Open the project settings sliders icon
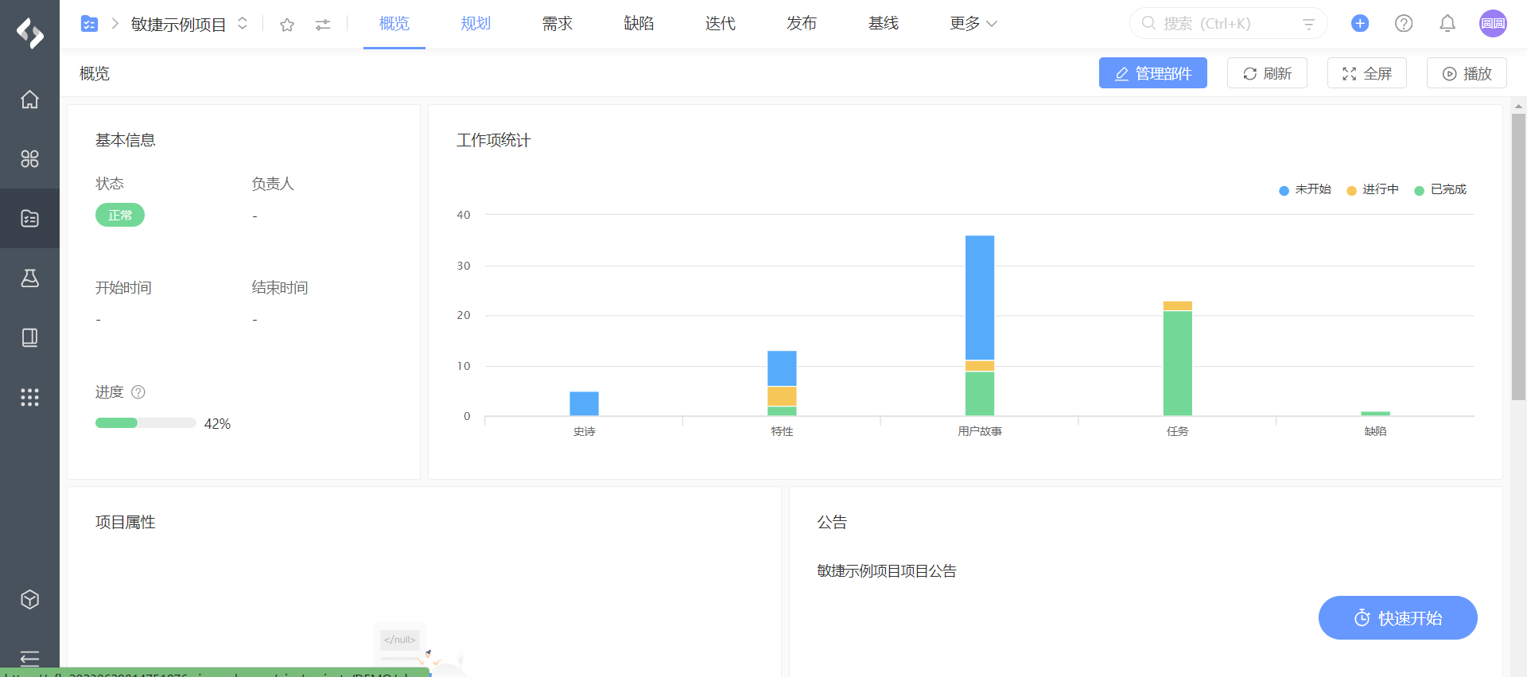1527x677 pixels. [322, 25]
